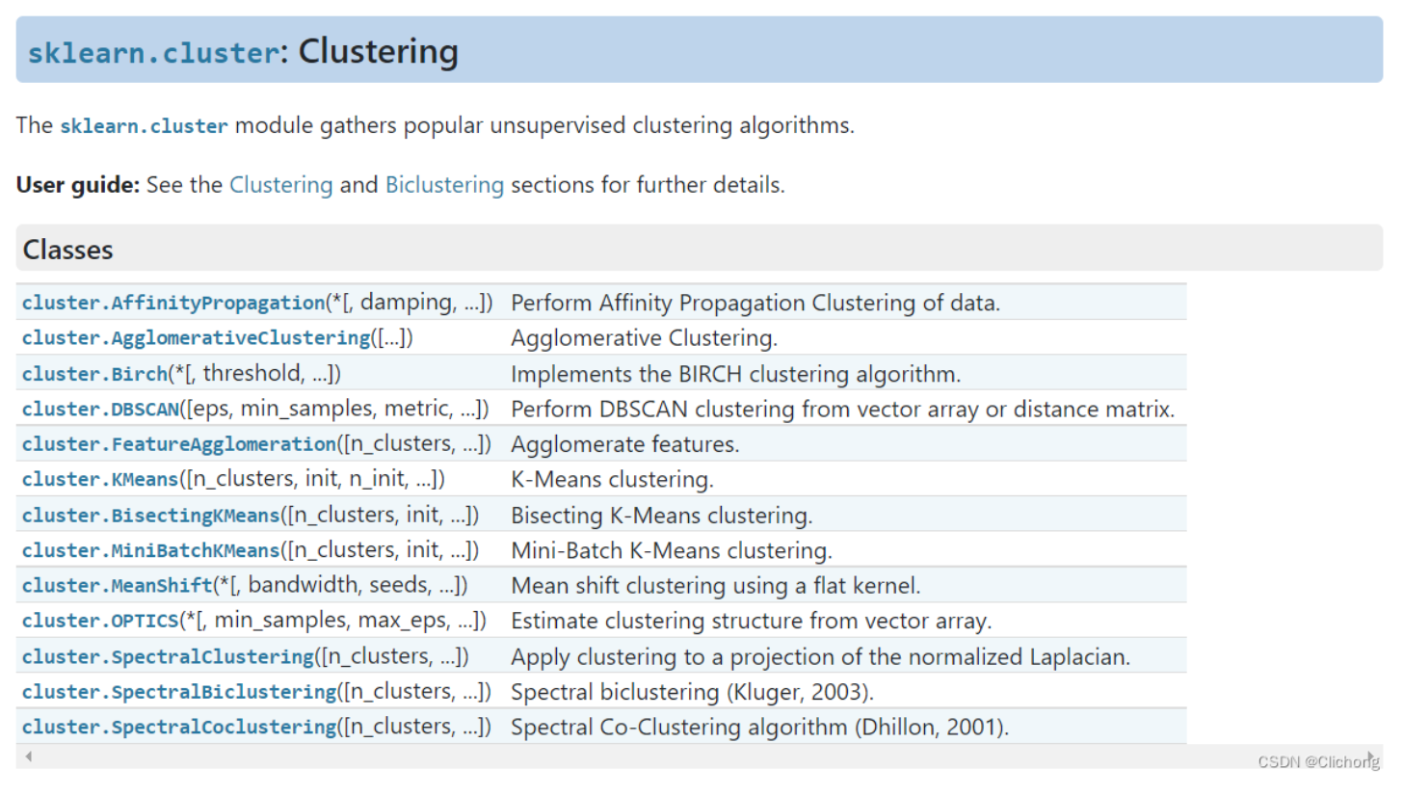This screenshot has width=1404, height=796.
Task: Select the cluster.Birch class link
Action: [x=94, y=374]
